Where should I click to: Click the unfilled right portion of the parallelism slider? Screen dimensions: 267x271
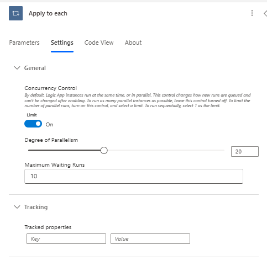(166, 150)
